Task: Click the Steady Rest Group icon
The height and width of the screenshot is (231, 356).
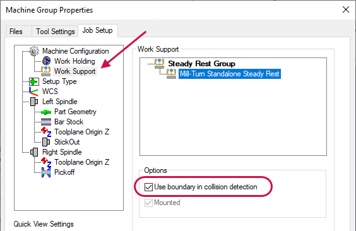Action: coord(159,64)
